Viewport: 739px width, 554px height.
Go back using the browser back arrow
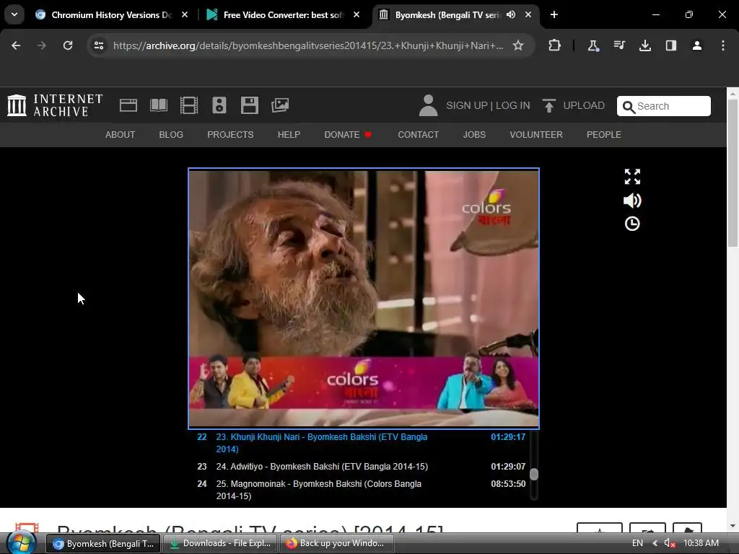tap(16, 45)
